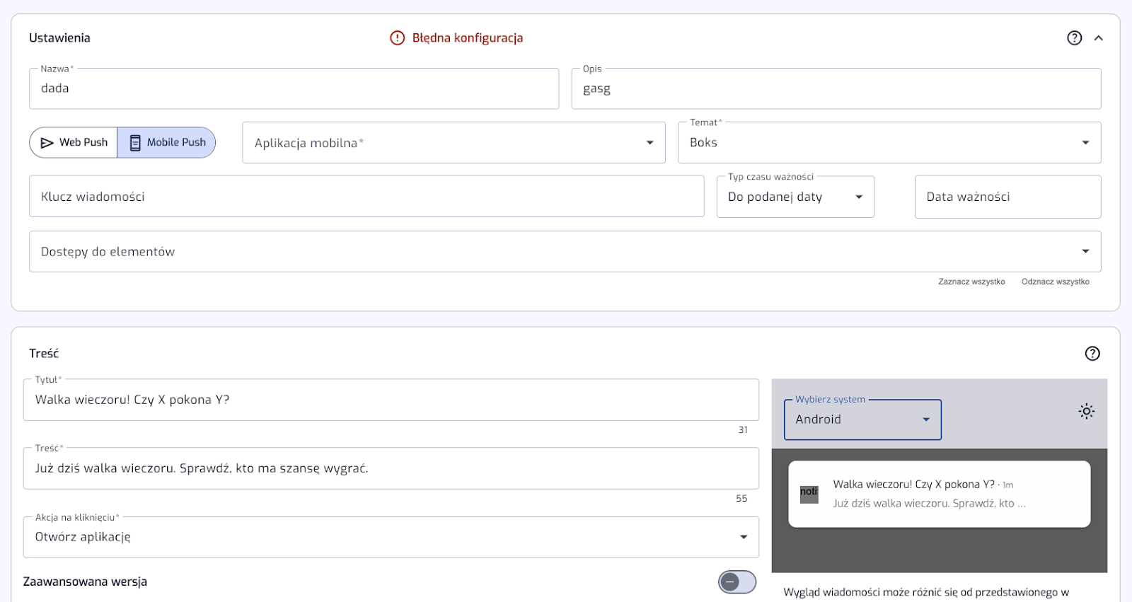Expand Typ czasu ważności dropdown
The height and width of the screenshot is (602, 1132).
click(x=795, y=197)
